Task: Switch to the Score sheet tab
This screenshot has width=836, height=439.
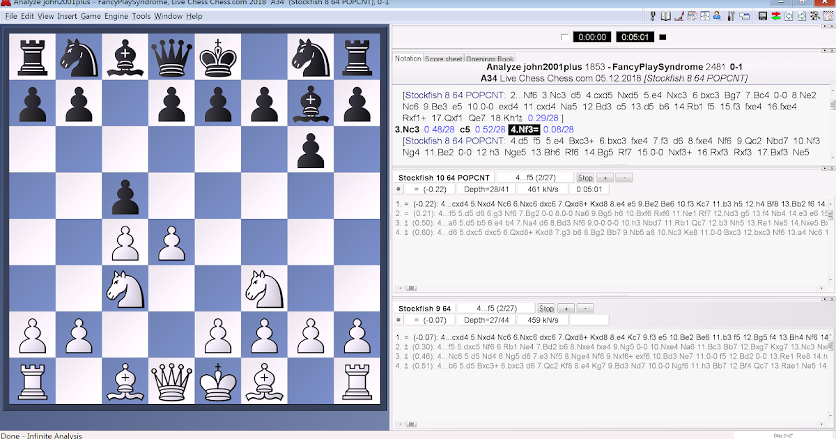Action: pyautogui.click(x=444, y=59)
